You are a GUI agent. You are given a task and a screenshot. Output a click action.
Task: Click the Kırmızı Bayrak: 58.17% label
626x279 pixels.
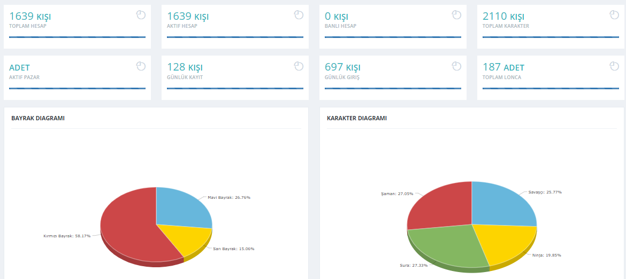[x=67, y=236]
